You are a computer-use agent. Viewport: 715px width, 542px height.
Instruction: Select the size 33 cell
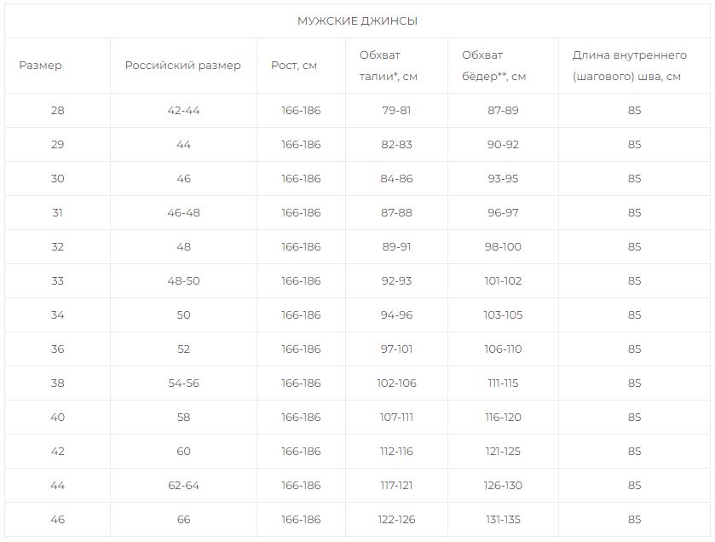[x=57, y=281]
